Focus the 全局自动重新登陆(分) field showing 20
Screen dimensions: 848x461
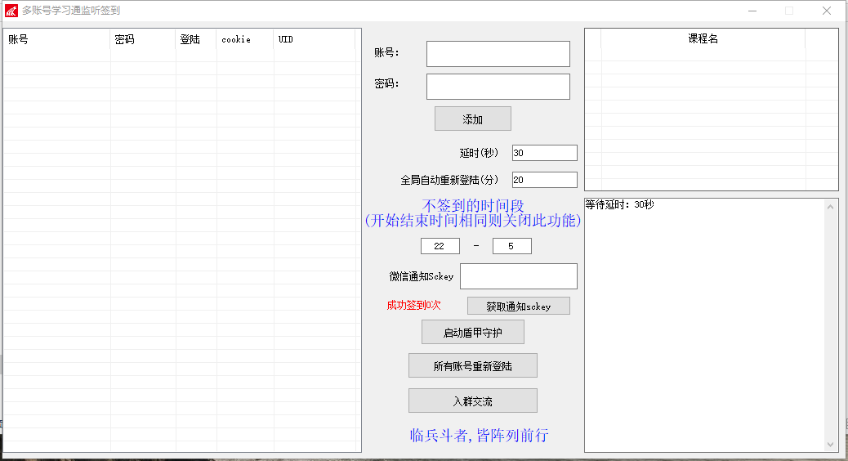(x=545, y=180)
